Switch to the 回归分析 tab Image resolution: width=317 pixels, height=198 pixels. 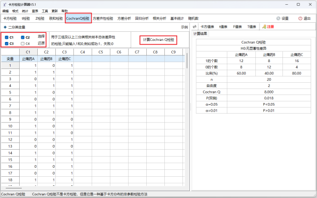(x=141, y=19)
